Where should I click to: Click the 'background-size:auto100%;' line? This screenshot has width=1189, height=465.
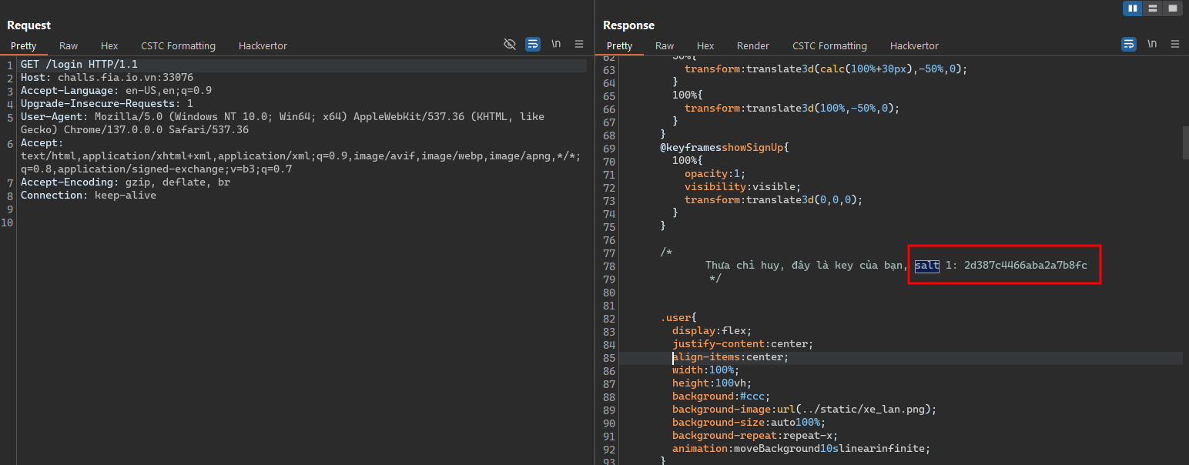pos(749,423)
